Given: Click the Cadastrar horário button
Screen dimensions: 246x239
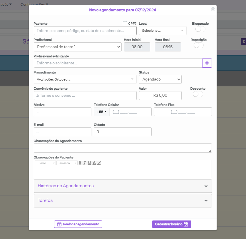Looking at the screenshot, I should 171,224.
